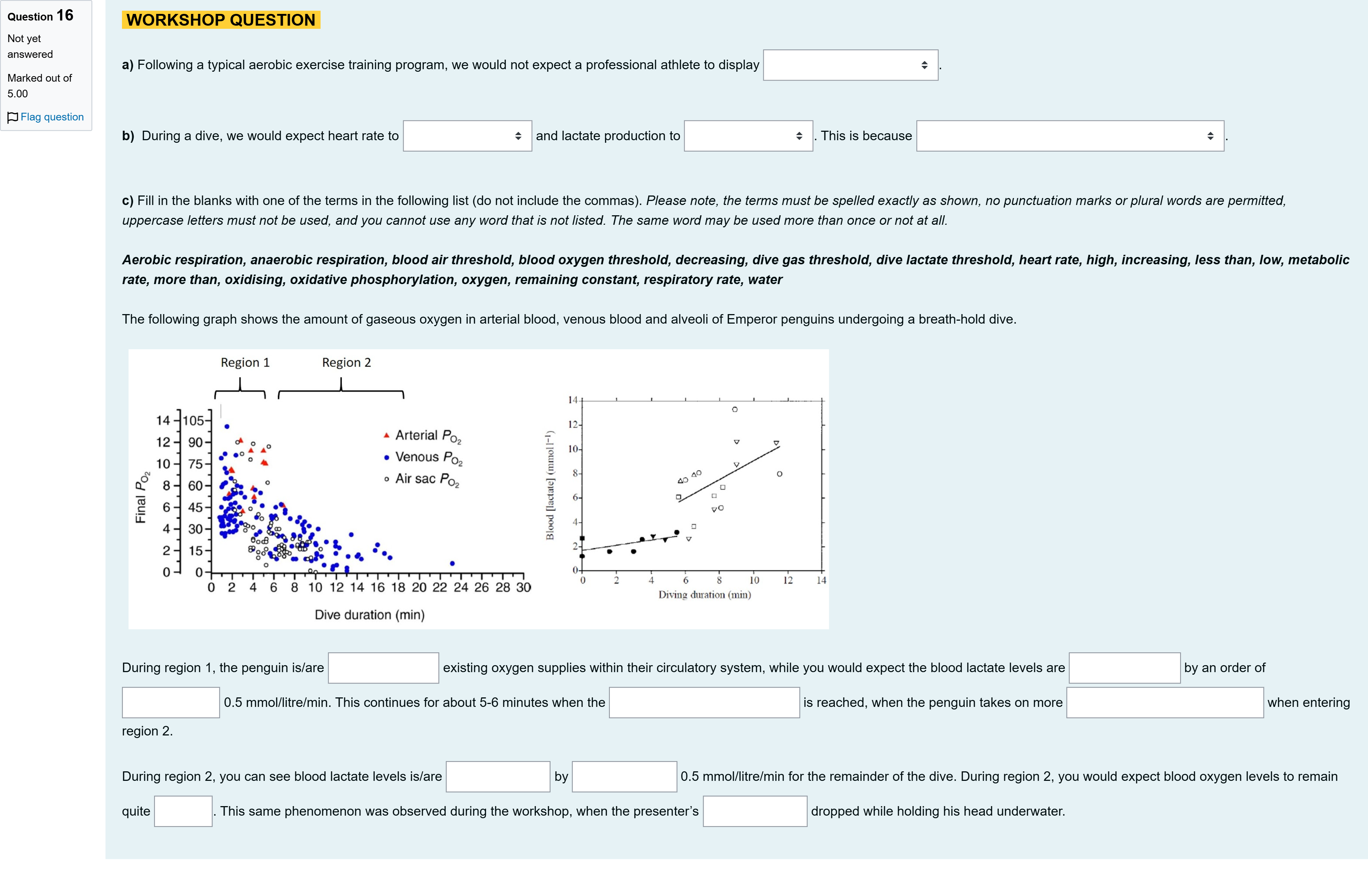The width and height of the screenshot is (1368, 872).
Task: Click the short blank after 'remain quite'
Action: coord(183,811)
